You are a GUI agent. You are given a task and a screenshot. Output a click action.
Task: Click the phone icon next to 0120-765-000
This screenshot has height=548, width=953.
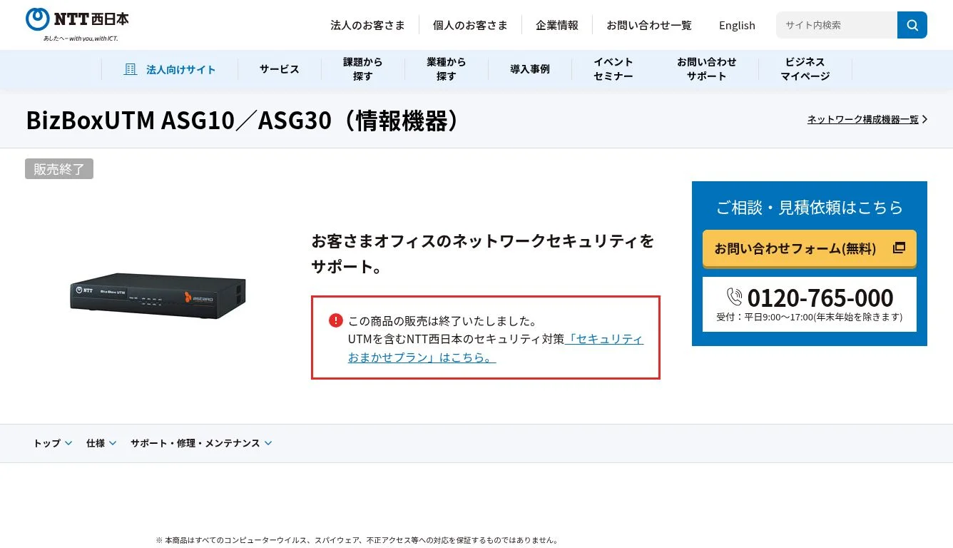pos(734,297)
